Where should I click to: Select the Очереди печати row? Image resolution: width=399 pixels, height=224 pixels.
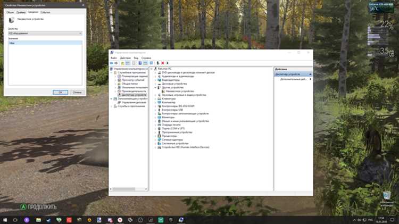tap(171, 125)
